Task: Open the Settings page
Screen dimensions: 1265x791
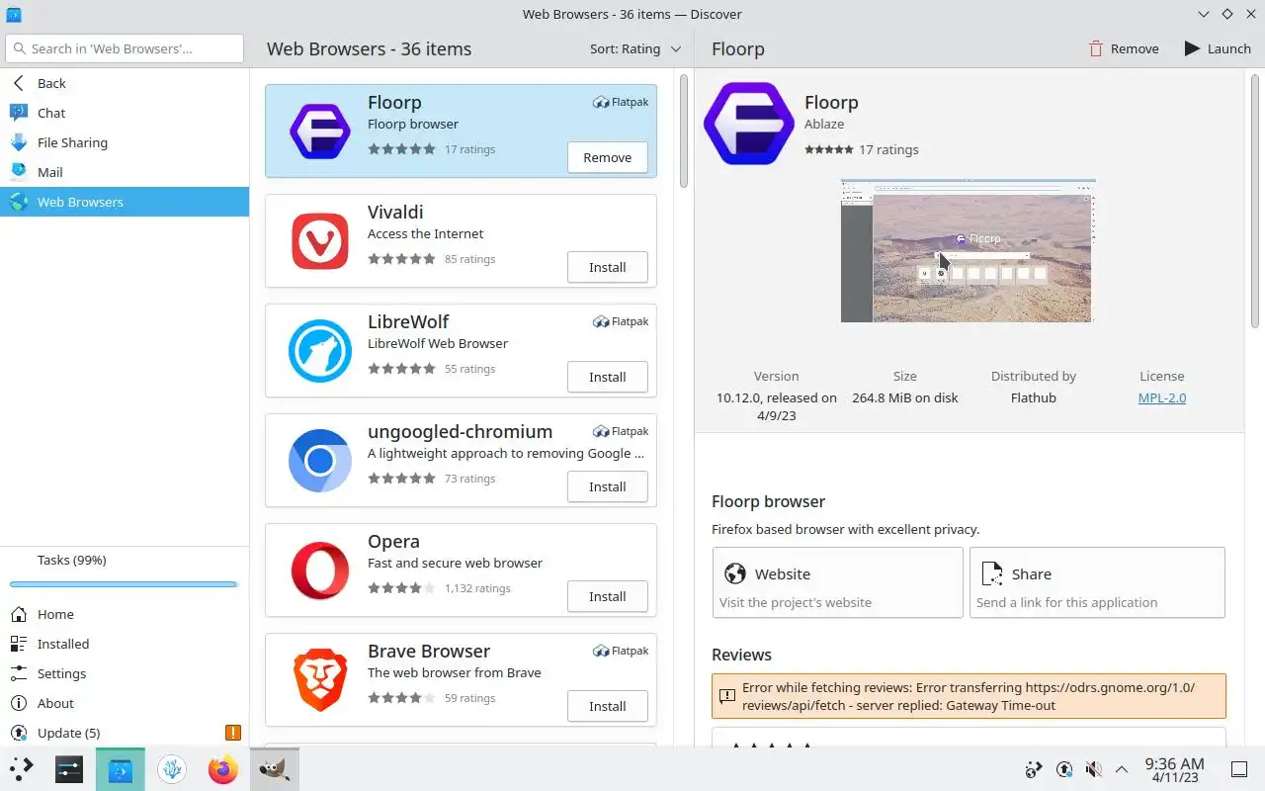Action: (125, 673)
